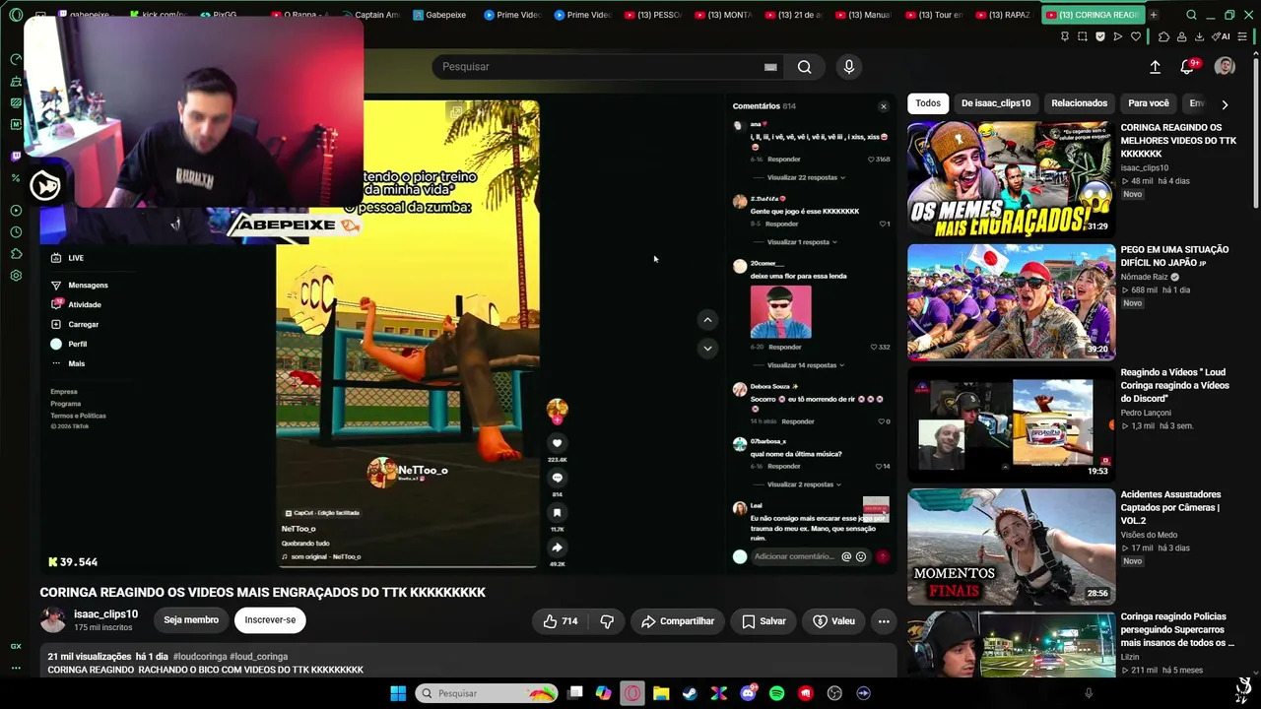This screenshot has width=1261, height=709.
Task: Open File Explorer from the taskbar
Action: tap(661, 693)
